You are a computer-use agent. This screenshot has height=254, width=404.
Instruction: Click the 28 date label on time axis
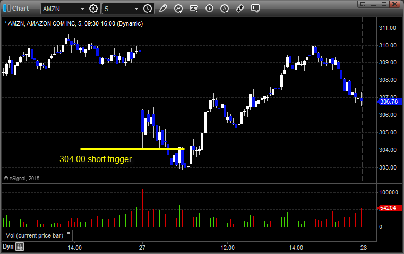tap(364, 248)
